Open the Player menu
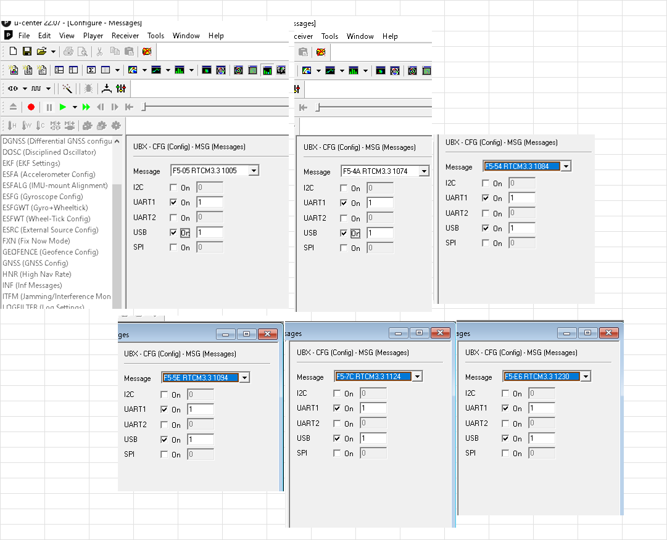Screen dimensions: 667x540 point(93,36)
